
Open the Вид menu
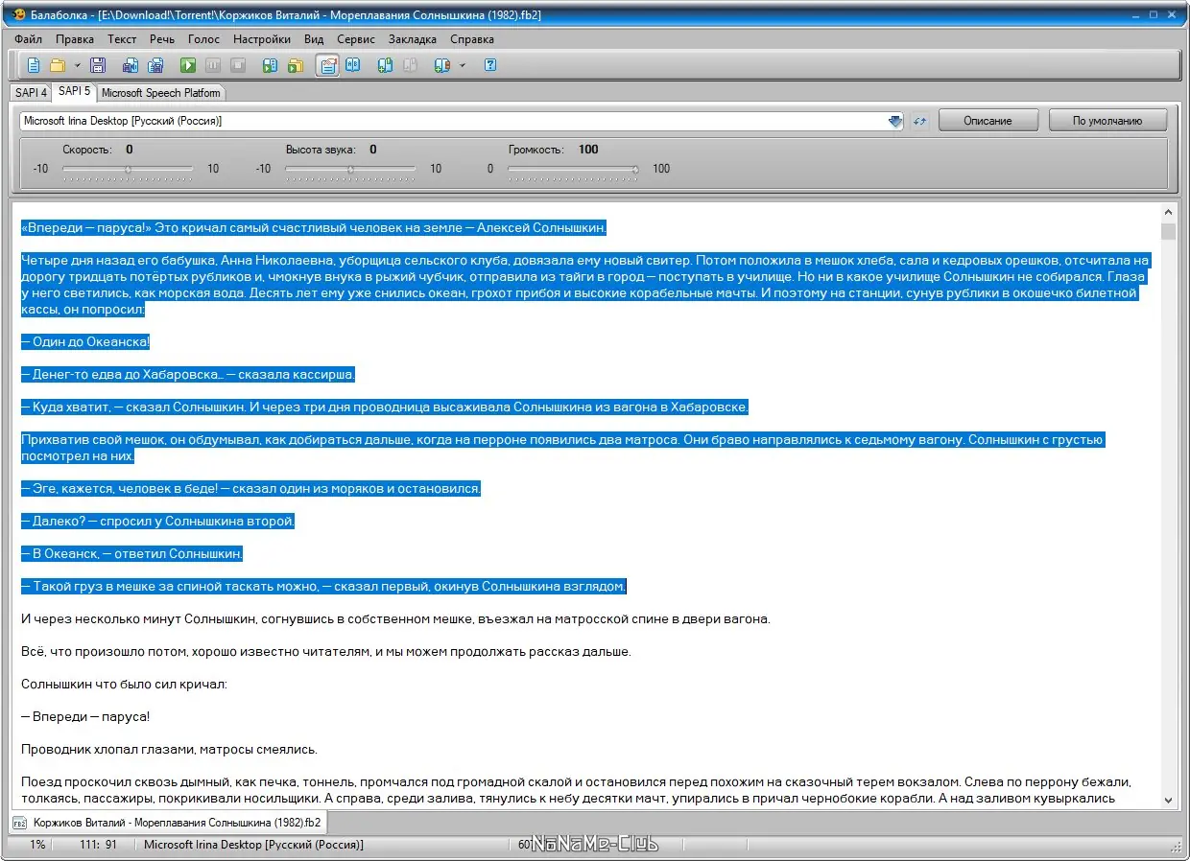pos(314,39)
